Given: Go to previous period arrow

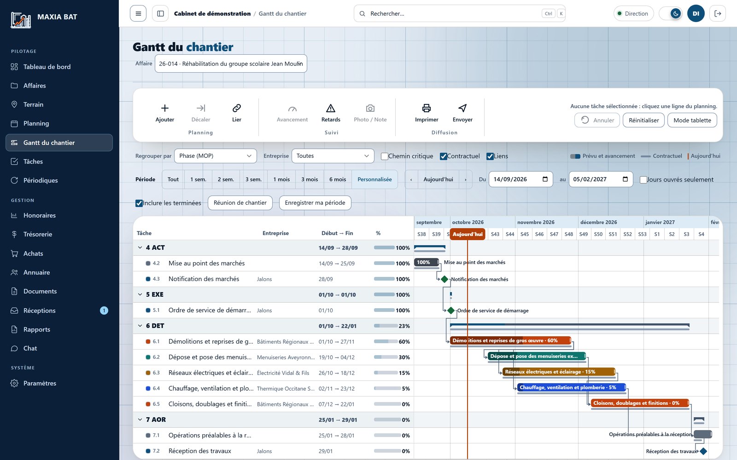Looking at the screenshot, I should [x=411, y=179].
